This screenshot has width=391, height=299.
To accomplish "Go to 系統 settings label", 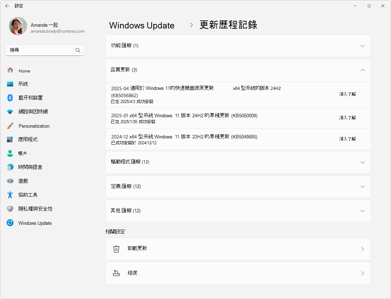I will [x=23, y=84].
